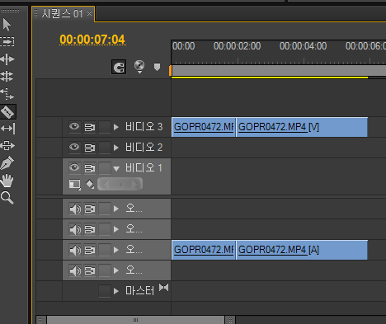Toggle the lock box on 비디오 3
Screen dimensions: 386x324
pos(105,127)
